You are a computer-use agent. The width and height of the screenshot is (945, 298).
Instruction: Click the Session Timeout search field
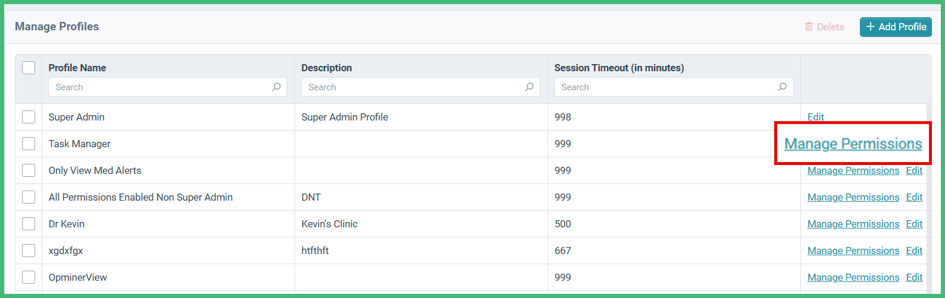(x=666, y=87)
